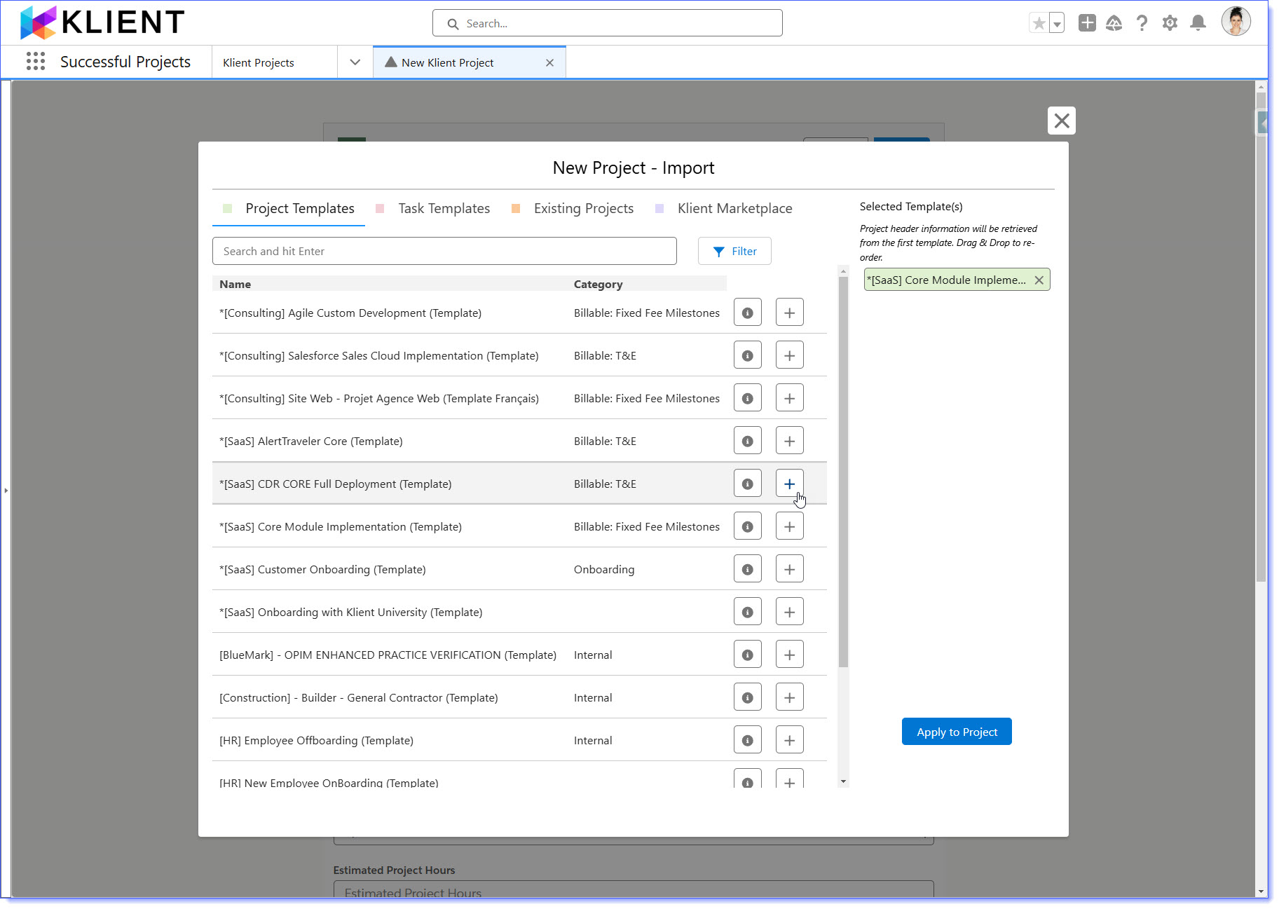Open user profile avatar

click(x=1235, y=22)
